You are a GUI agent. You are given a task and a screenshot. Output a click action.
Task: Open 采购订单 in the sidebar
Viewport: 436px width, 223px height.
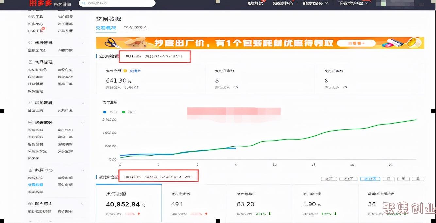(x=65, y=111)
